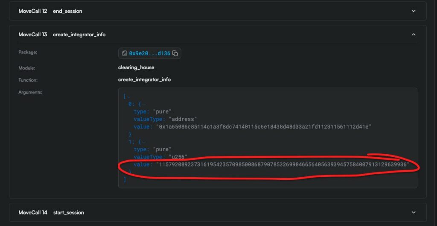Copy the package address 0x9e20...d136
437x226 pixels.
coord(175,53)
